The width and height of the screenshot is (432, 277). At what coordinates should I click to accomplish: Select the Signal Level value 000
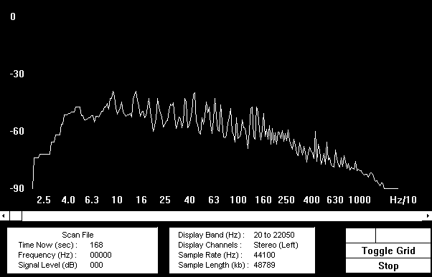[96, 265]
